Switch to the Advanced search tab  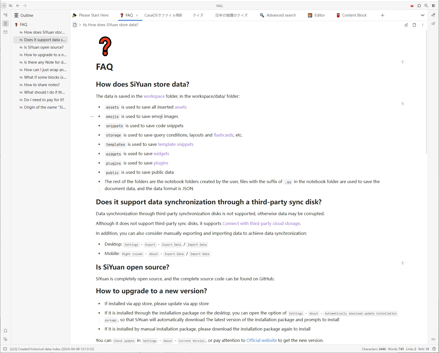278,15
